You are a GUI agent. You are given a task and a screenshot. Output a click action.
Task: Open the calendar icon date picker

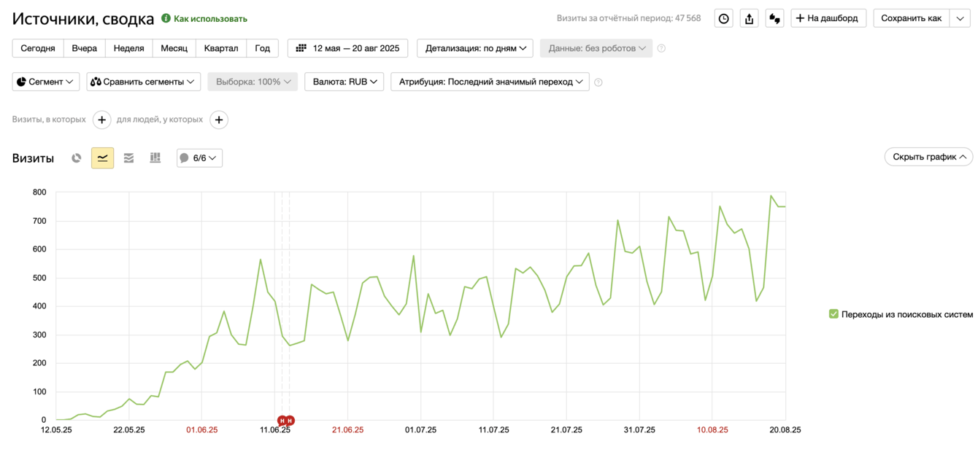point(301,48)
